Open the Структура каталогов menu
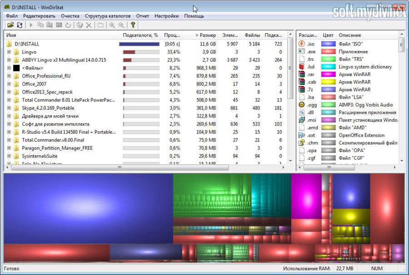The image size is (409, 275). click(x=107, y=16)
